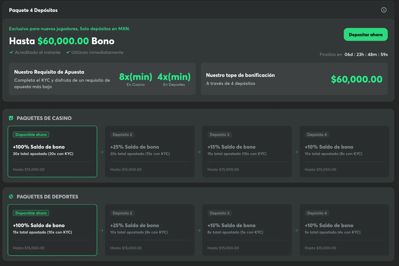Click '10x total apostado (8x con KYC)' in casino Depósito 4
The image size is (399, 266).
pyautogui.click(x=333, y=154)
